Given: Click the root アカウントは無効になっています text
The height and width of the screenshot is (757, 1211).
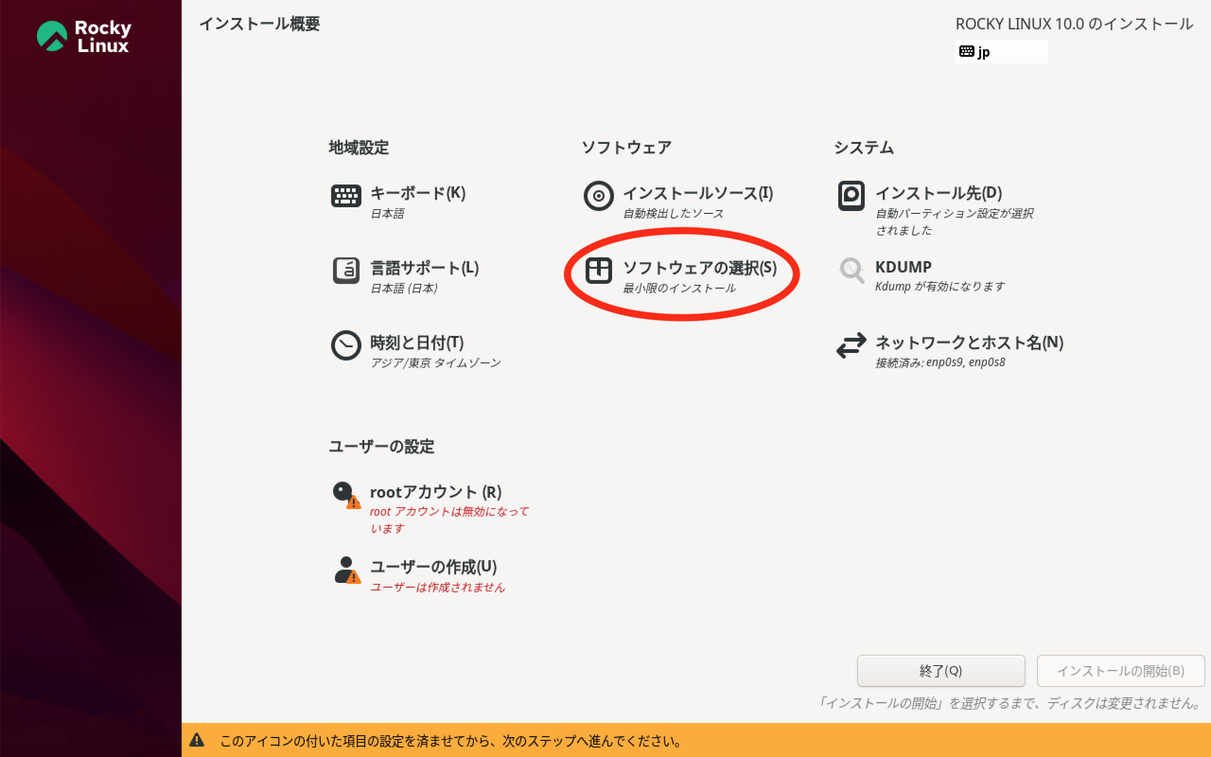Looking at the screenshot, I should pos(449,519).
